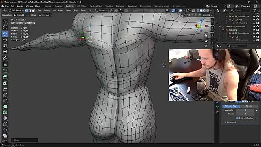261x147 pixels.
Task: Click the properties editor search field
Action: pos(237,46)
